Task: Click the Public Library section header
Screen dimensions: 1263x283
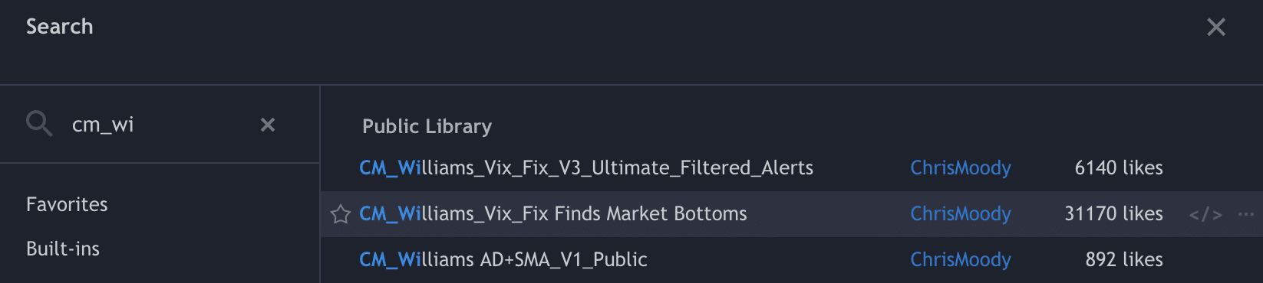Action: coord(427,126)
